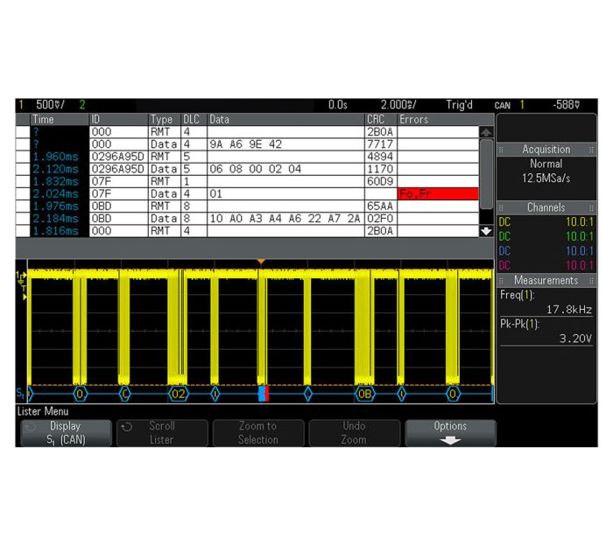Click the CRC value '65AA'

coord(379,206)
